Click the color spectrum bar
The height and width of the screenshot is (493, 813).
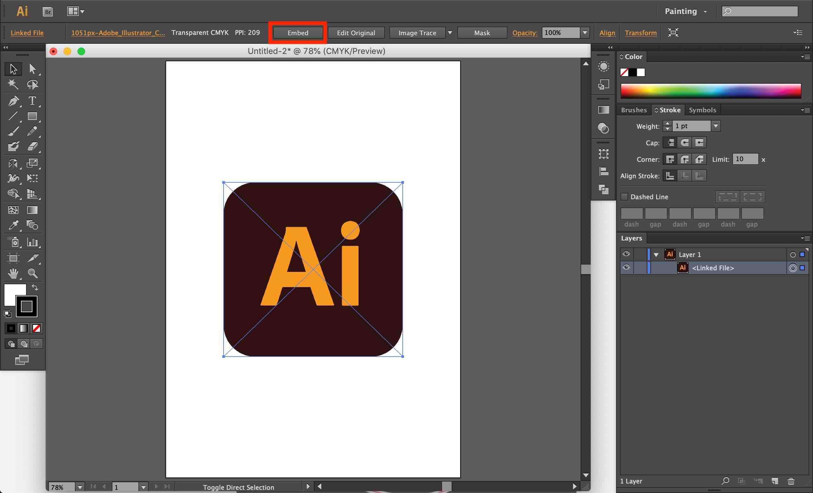tap(711, 91)
